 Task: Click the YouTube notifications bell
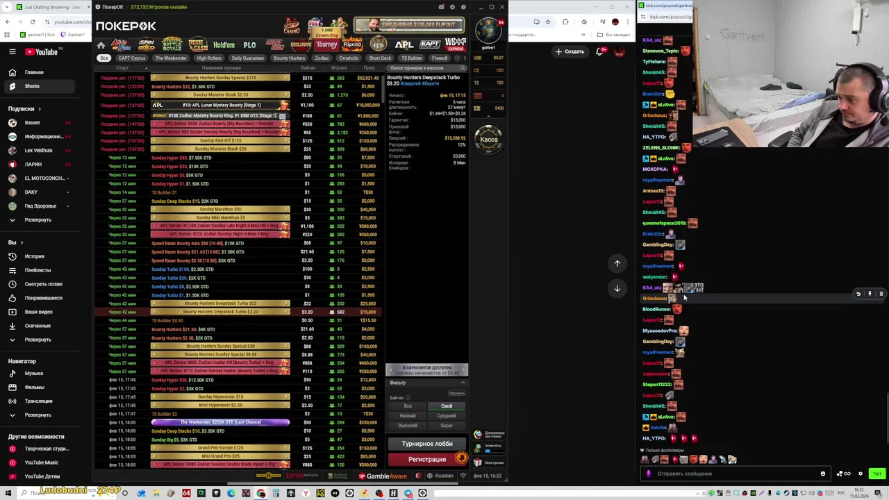pos(601,51)
